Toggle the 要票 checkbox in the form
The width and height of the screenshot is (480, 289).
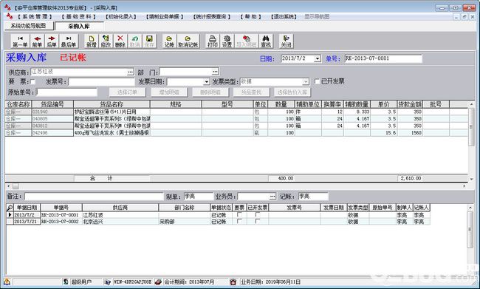(x=32, y=81)
